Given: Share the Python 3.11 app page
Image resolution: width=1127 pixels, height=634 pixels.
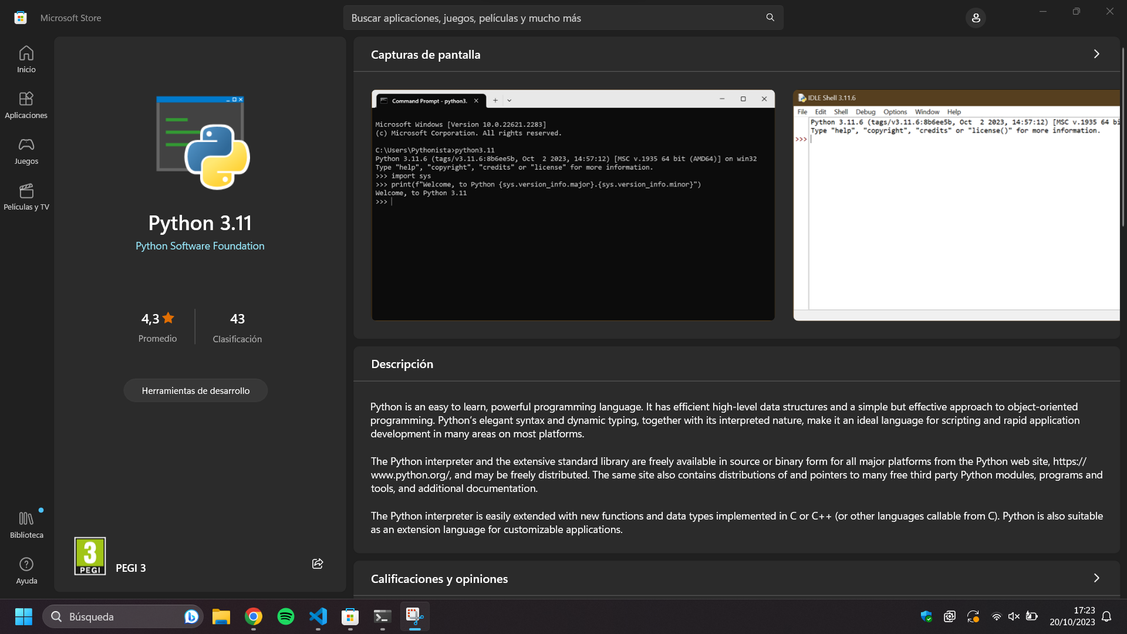Looking at the screenshot, I should (317, 563).
